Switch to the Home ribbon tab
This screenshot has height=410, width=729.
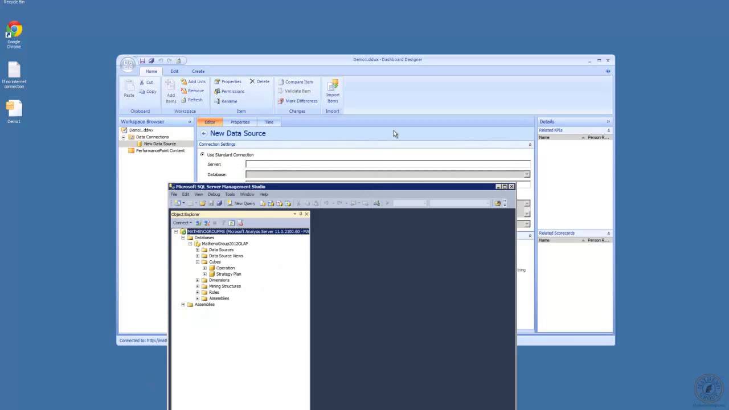(151, 71)
